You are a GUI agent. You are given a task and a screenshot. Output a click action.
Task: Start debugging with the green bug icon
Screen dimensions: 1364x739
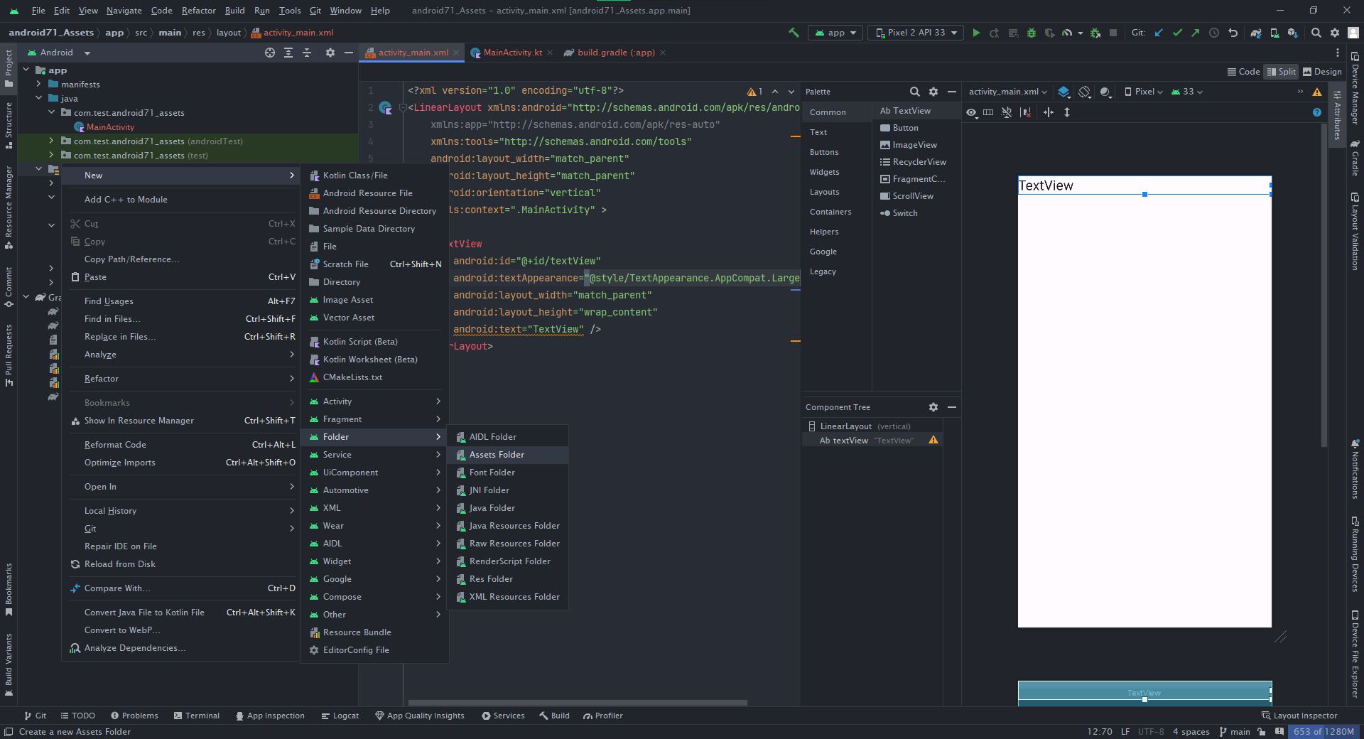click(x=1031, y=33)
